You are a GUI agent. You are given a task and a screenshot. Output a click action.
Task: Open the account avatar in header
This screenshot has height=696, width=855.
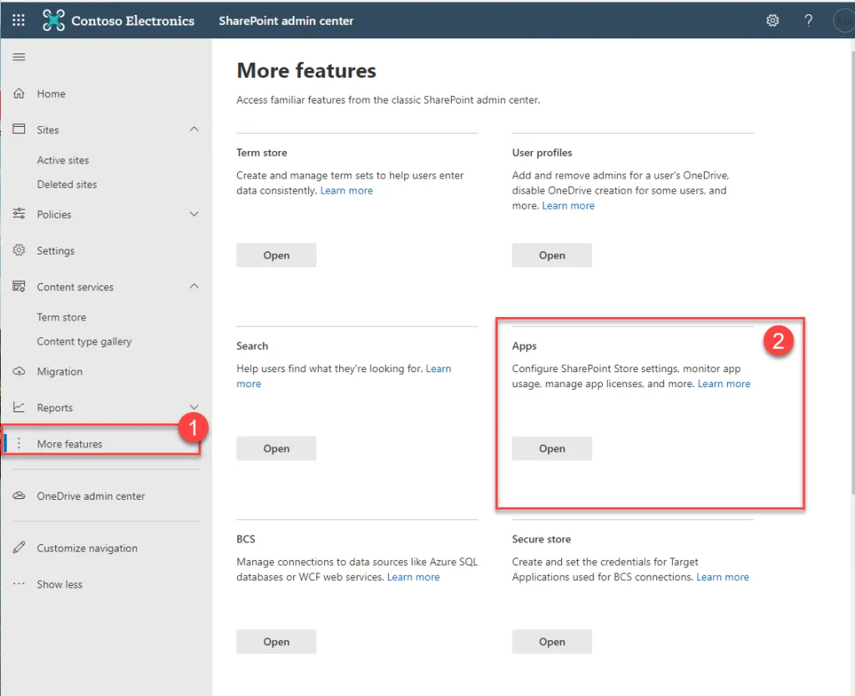pyautogui.click(x=843, y=21)
